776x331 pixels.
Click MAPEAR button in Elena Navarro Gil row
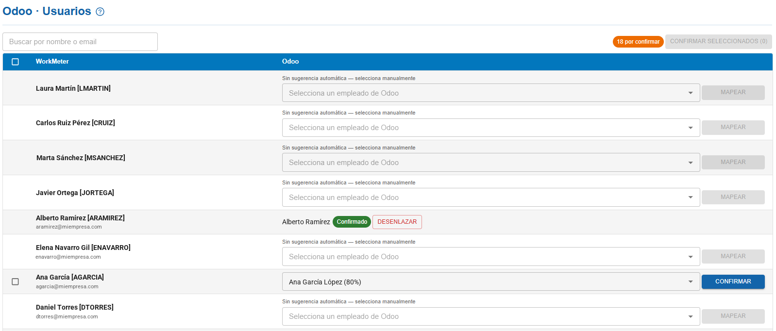point(733,256)
